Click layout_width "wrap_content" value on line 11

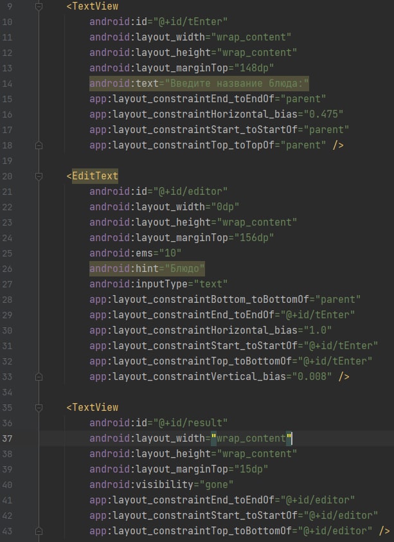click(251, 37)
